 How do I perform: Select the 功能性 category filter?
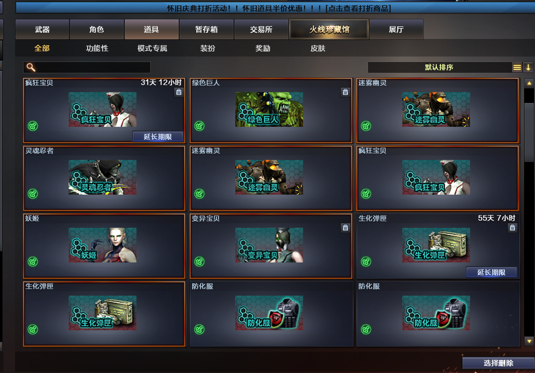(x=97, y=49)
